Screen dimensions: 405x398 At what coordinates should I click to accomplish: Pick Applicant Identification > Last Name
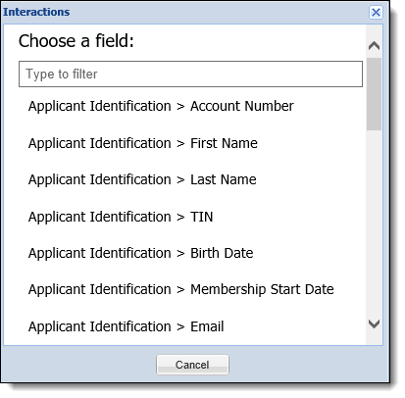pos(142,179)
